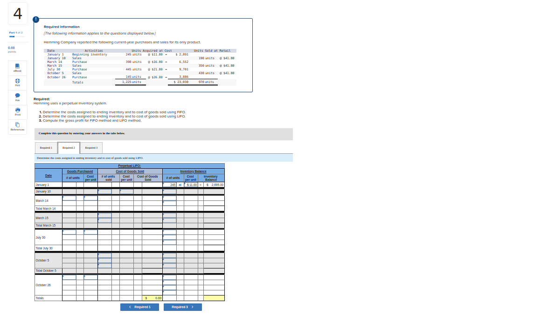Click the Required 1 navigation button

[140, 307]
